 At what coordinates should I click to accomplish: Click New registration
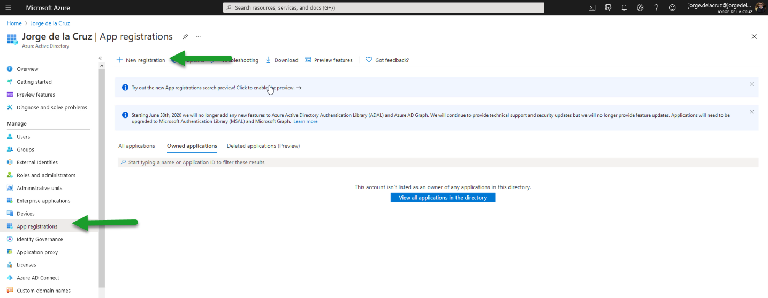tap(141, 60)
